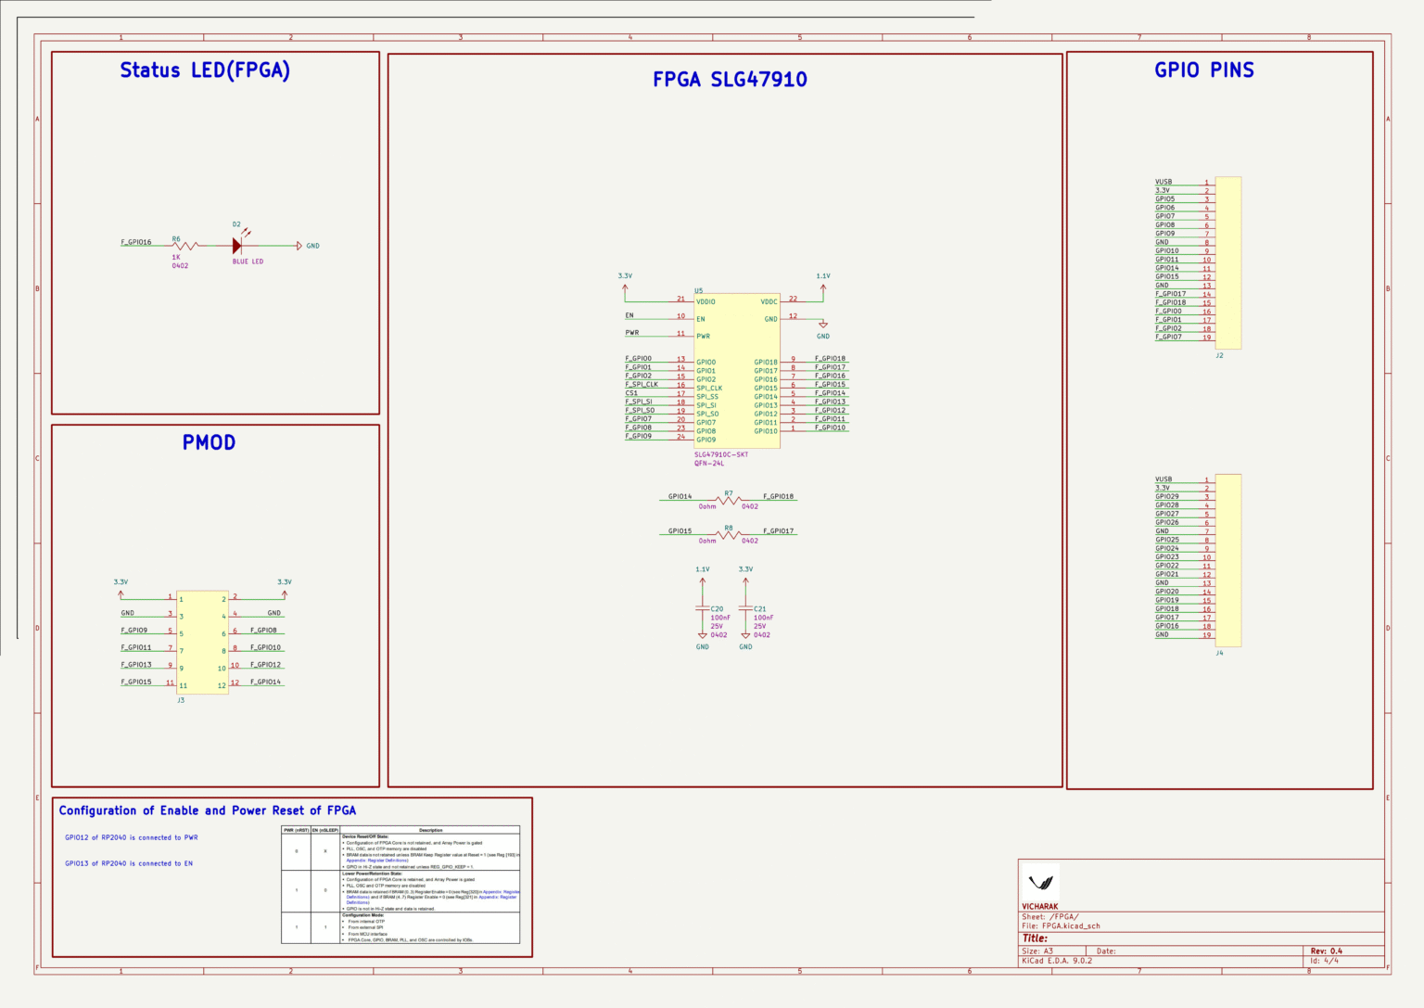Select the 3.3V power arrow above VDDIO

(x=626, y=287)
